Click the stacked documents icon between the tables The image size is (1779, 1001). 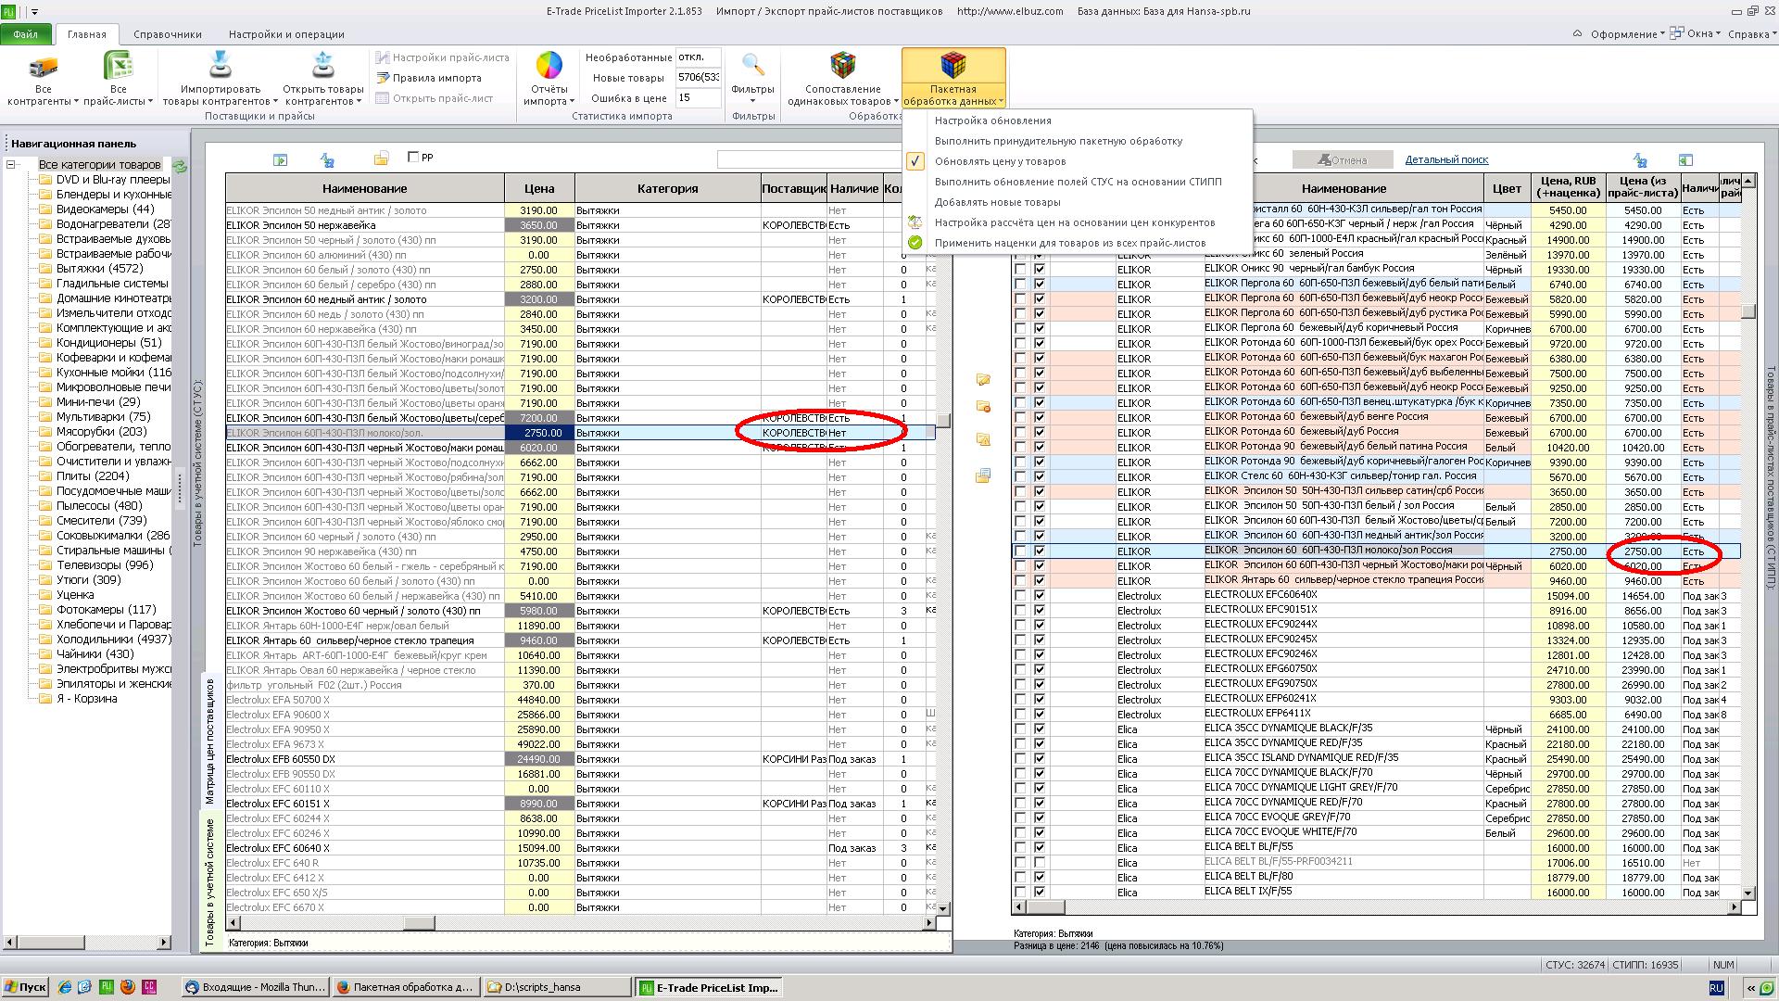[983, 475]
